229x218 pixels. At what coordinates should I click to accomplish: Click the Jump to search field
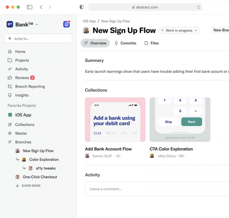pyautogui.click(x=38, y=38)
